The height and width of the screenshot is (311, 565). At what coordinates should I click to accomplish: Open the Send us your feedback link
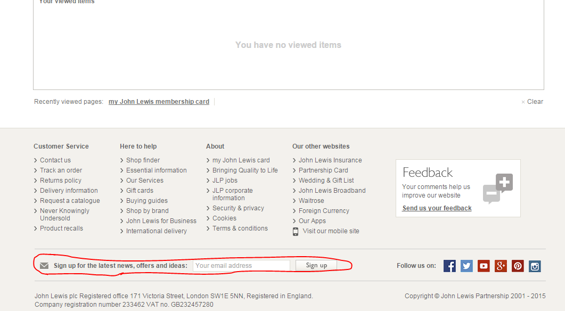pos(437,208)
